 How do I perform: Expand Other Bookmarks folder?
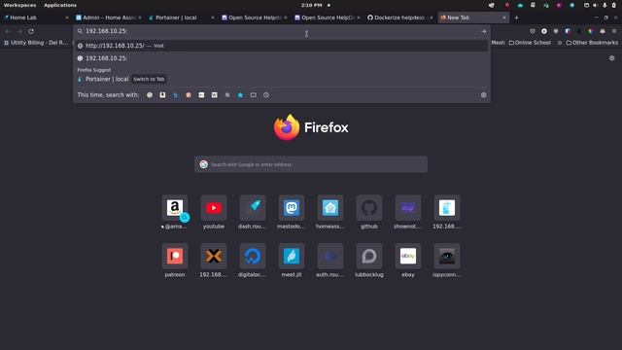592,43
